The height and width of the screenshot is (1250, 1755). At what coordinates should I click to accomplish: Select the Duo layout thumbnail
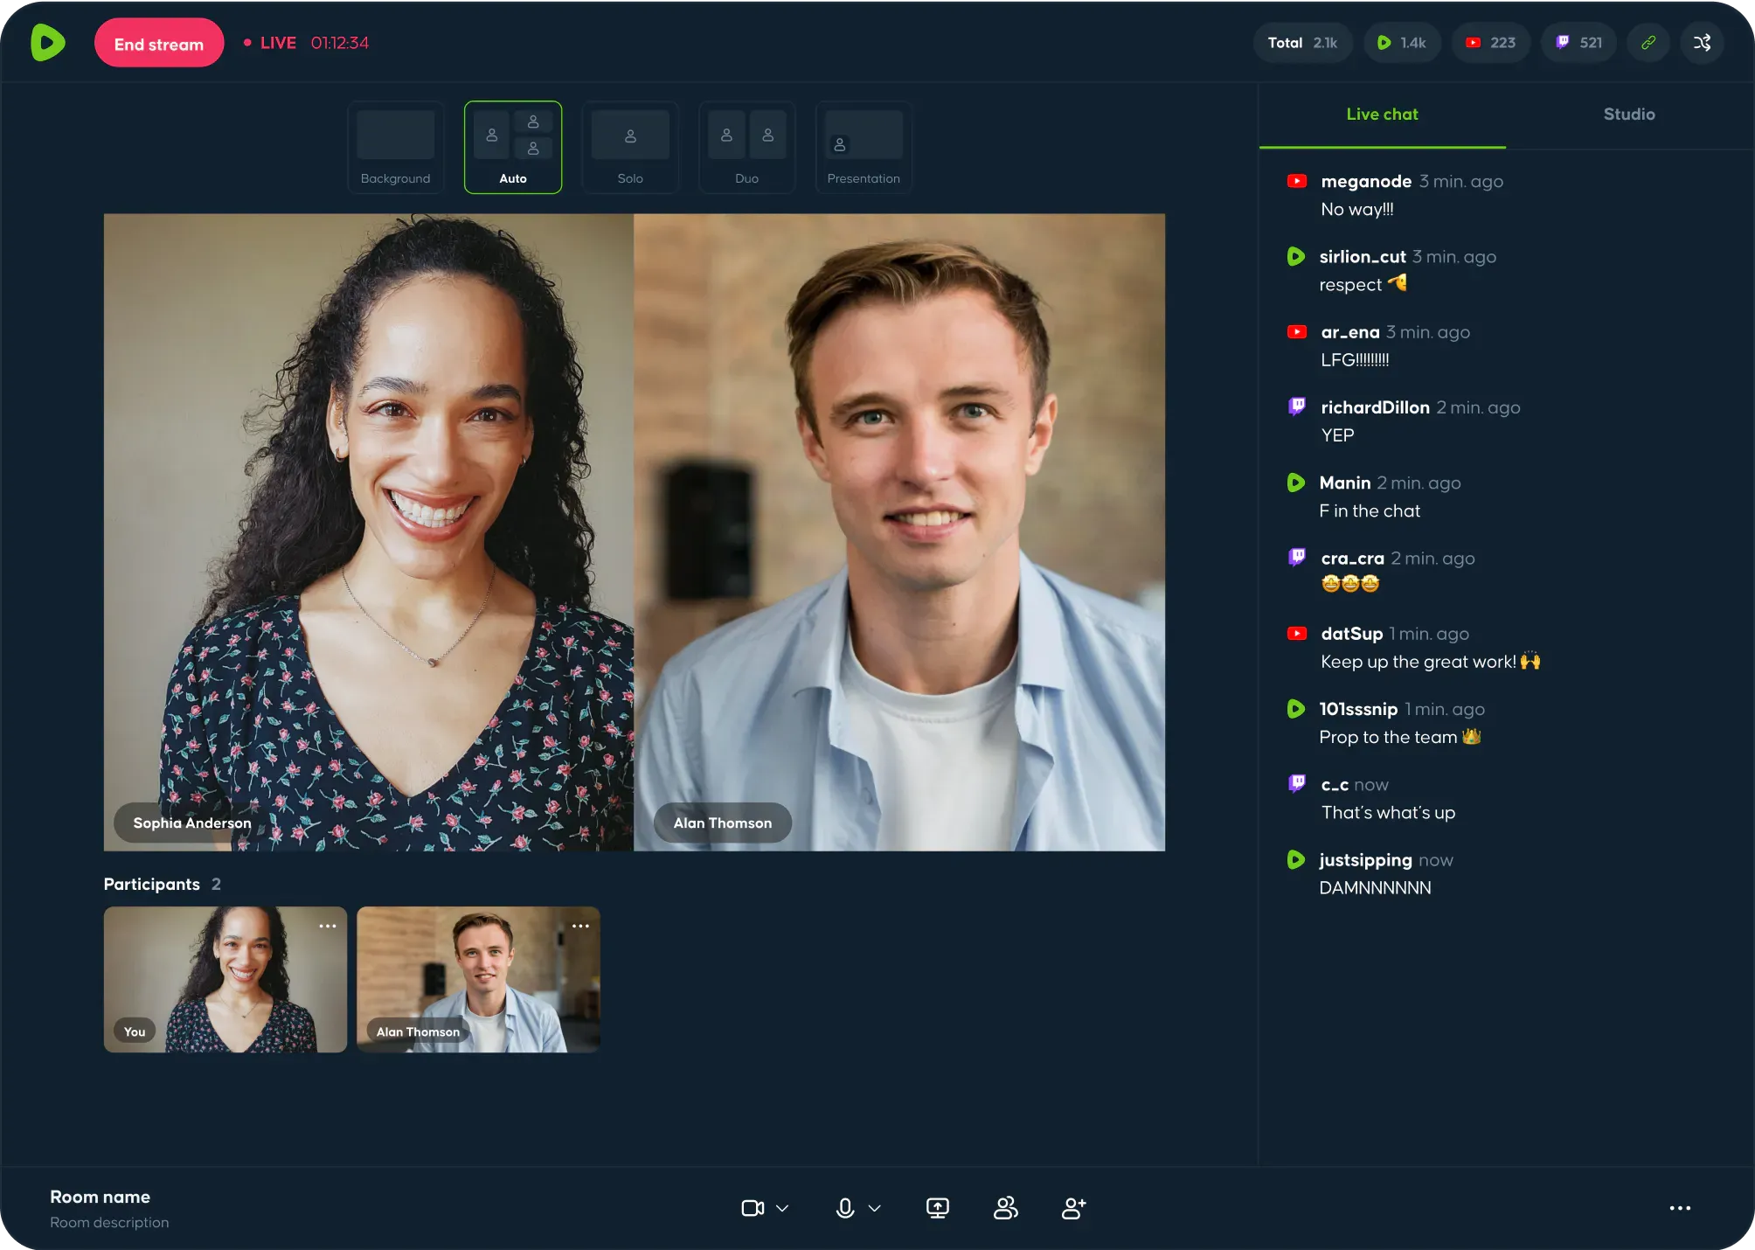(747, 147)
